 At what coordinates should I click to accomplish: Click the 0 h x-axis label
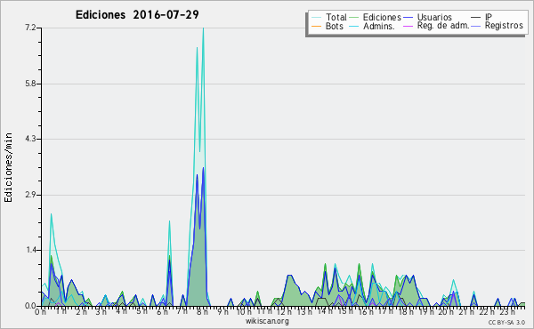40,312
